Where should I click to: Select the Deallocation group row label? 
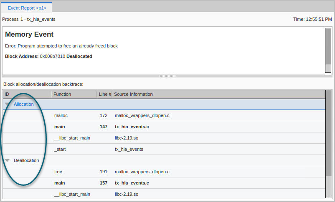26,160
